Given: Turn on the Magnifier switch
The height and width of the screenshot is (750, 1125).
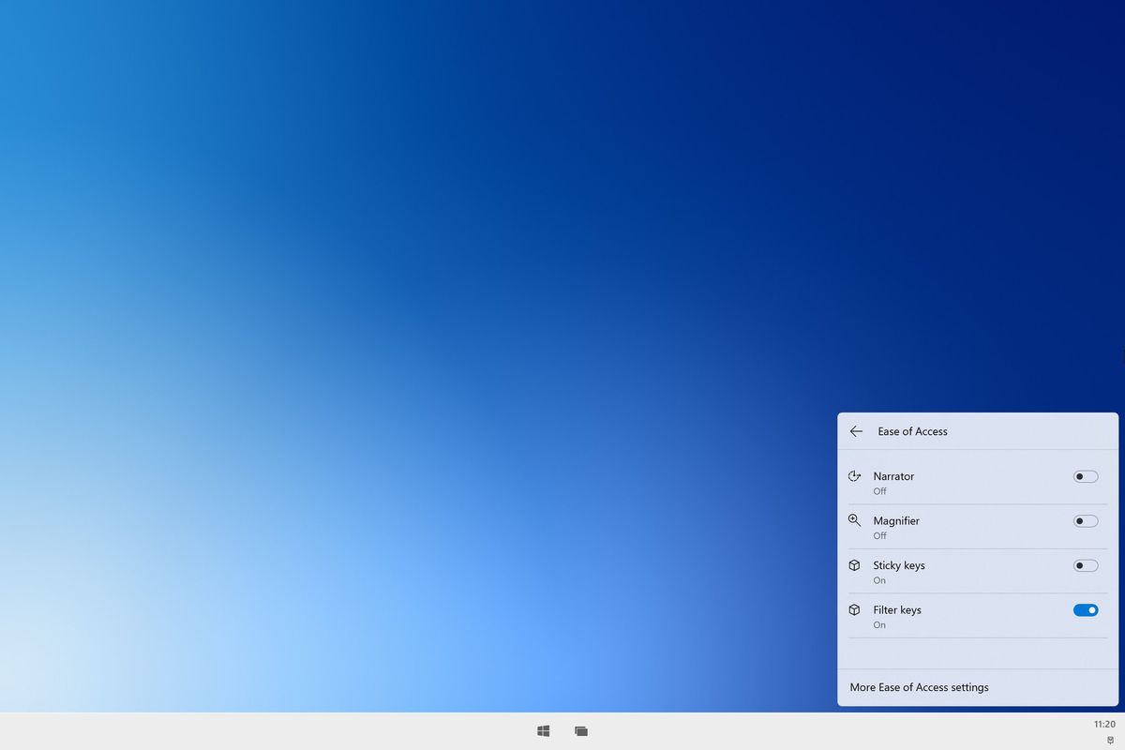Looking at the screenshot, I should pos(1085,520).
